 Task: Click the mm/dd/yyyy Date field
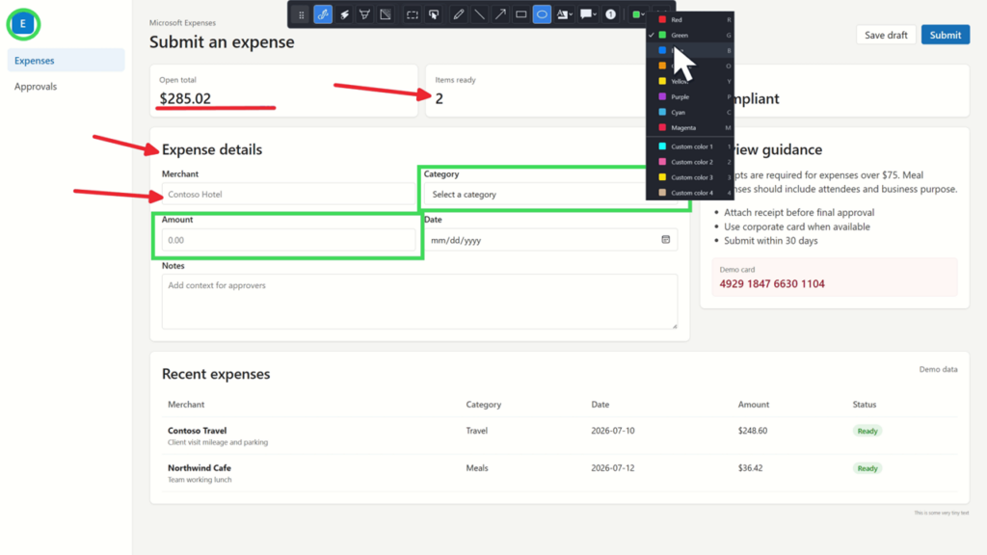tap(550, 240)
